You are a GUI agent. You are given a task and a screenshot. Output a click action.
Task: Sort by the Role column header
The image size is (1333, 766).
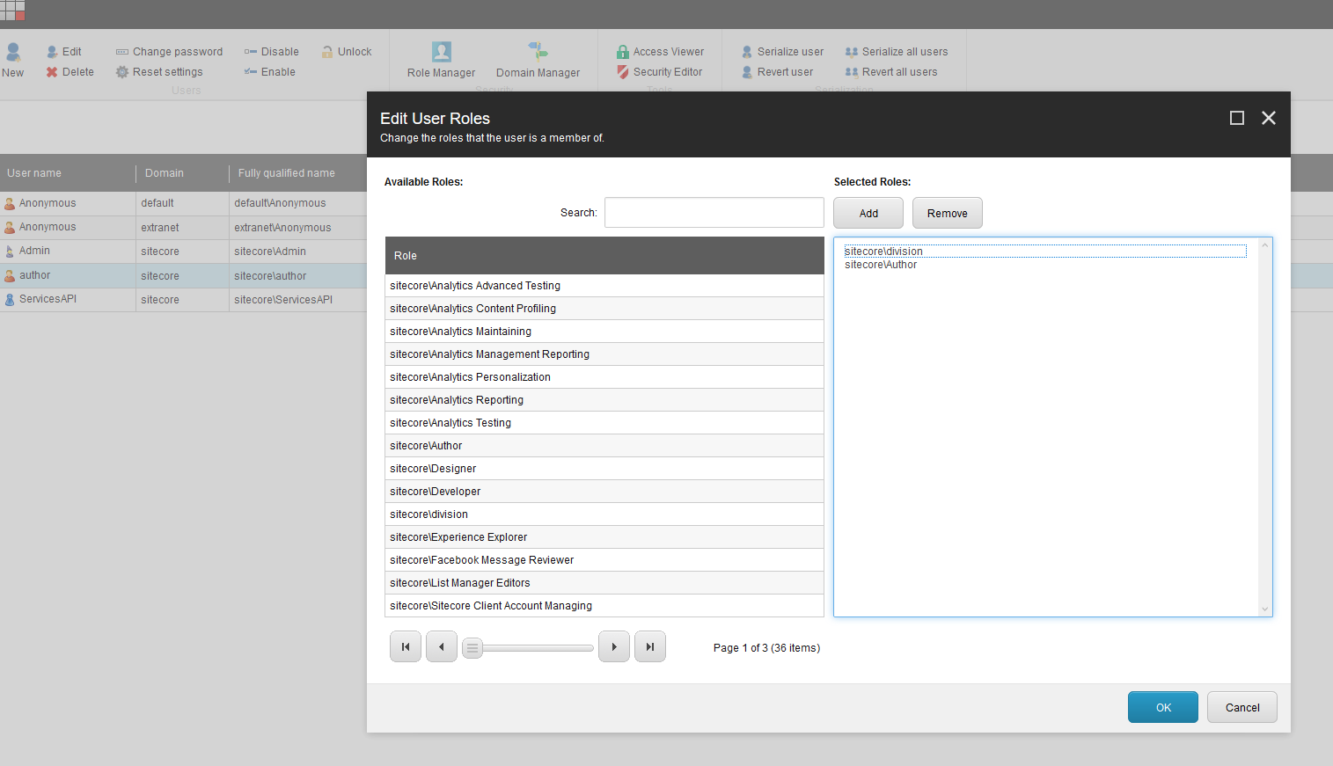click(604, 255)
